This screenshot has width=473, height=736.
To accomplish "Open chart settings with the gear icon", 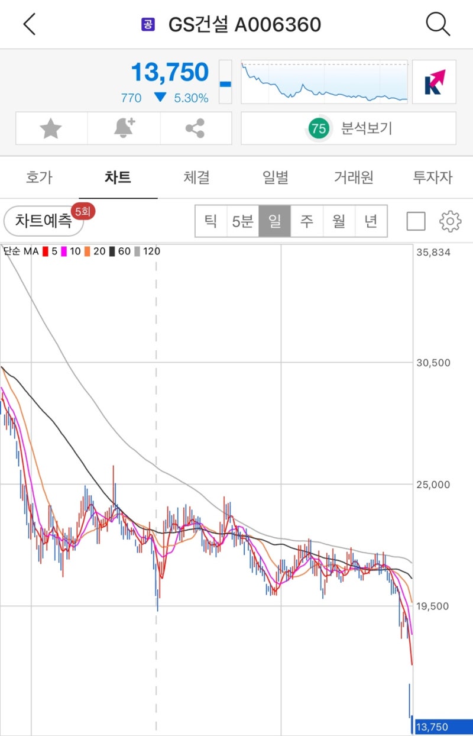I will click(x=450, y=221).
